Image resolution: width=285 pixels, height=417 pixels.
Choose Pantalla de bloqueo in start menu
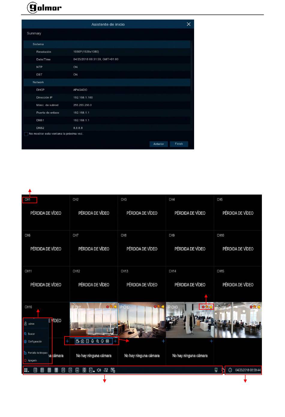[x=35, y=353]
